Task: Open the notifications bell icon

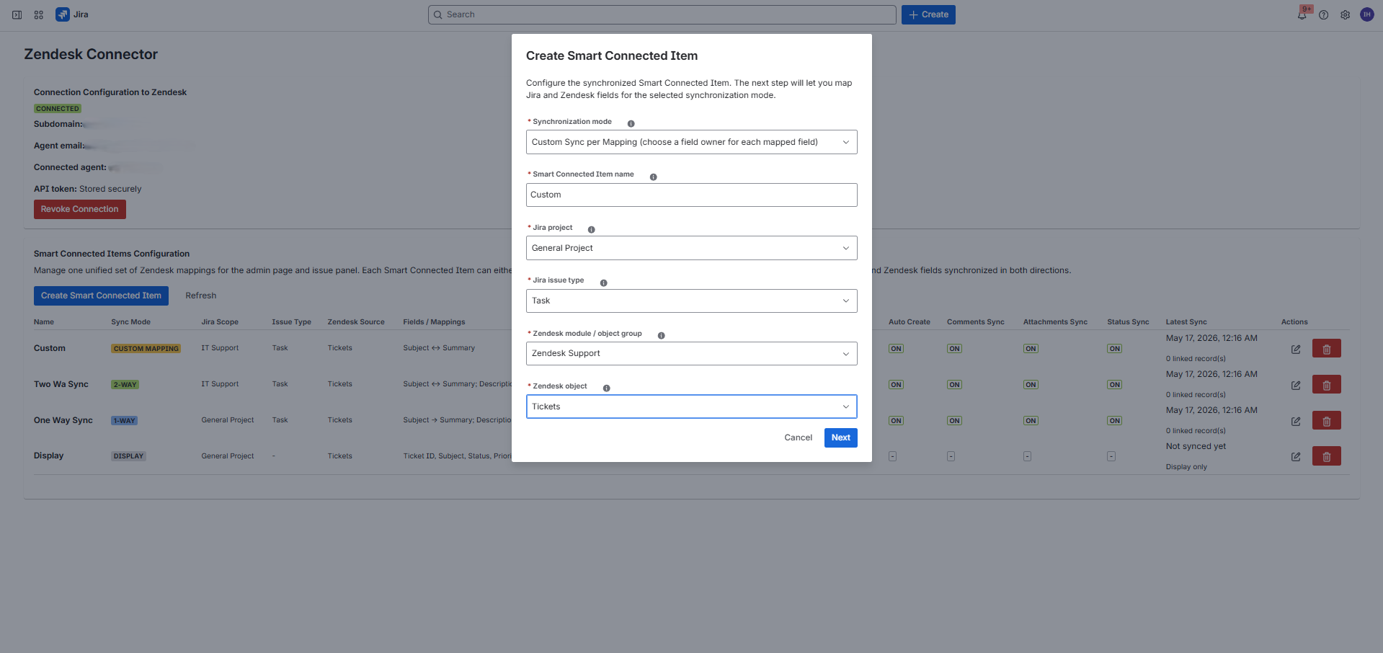Action: [x=1302, y=15]
